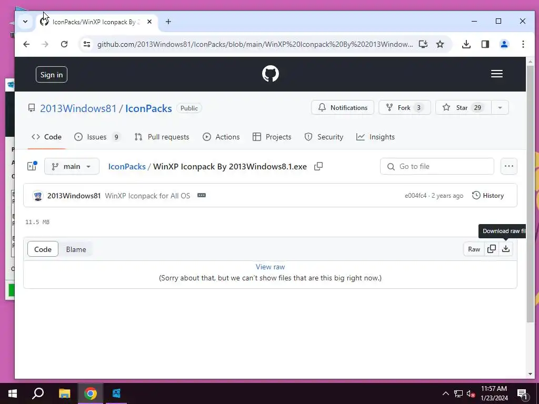Download the raw file icon
Image resolution: width=539 pixels, height=404 pixels.
coord(506,249)
